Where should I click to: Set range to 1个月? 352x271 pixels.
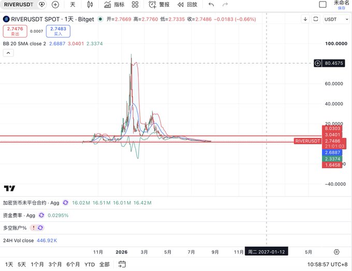pos(37,264)
